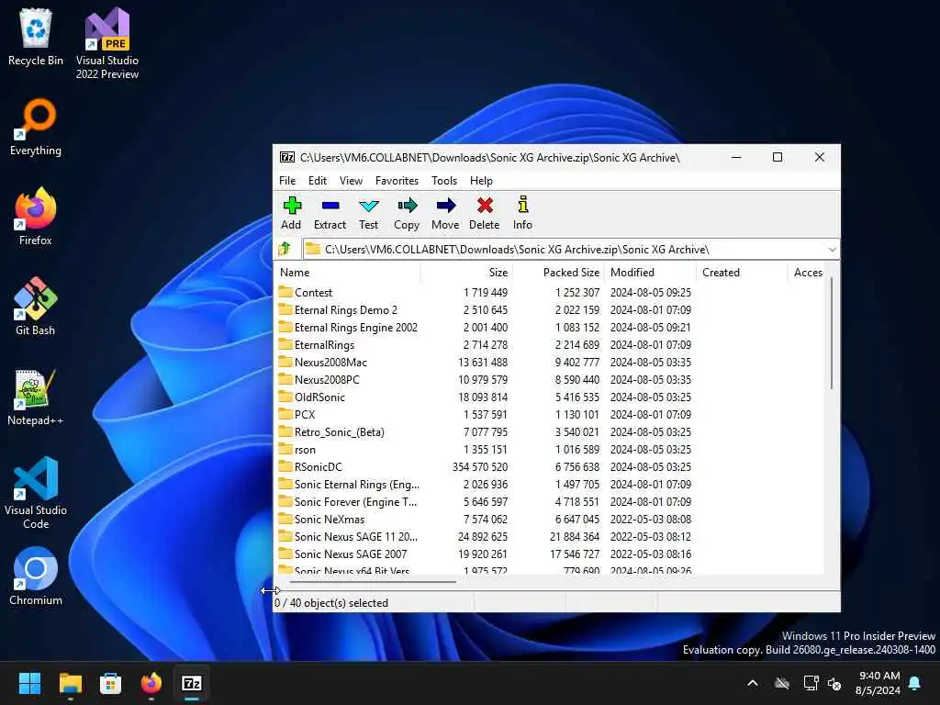Select the Sonic NeXmas folder
Viewport: 940px width, 705px height.
coord(321,519)
